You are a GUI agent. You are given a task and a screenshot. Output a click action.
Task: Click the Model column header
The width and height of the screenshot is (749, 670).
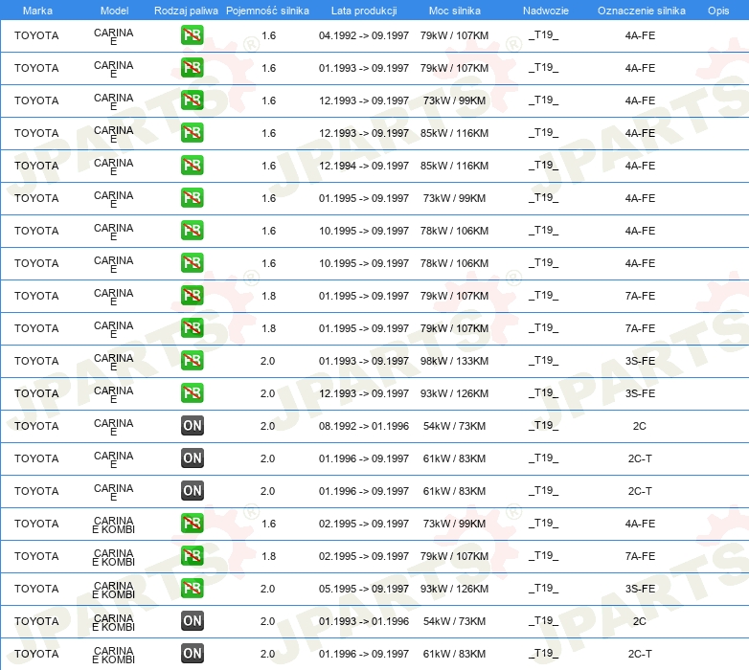(x=115, y=11)
